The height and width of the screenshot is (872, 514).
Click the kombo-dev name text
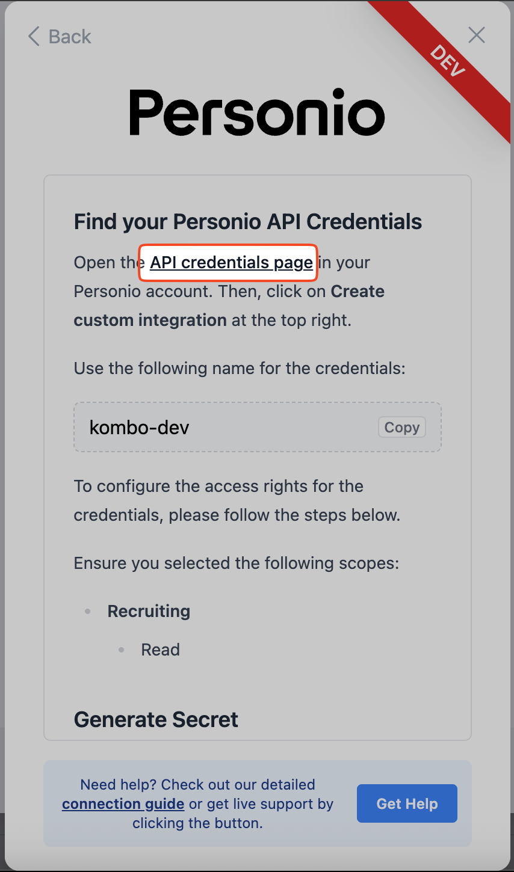tap(140, 428)
